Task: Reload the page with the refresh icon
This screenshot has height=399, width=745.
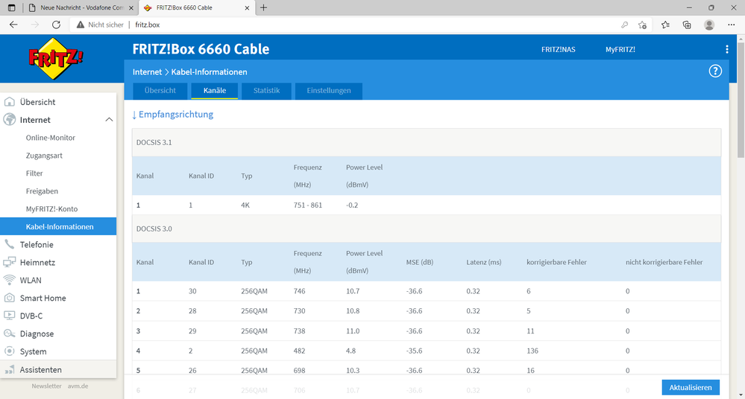Action: 56,25
